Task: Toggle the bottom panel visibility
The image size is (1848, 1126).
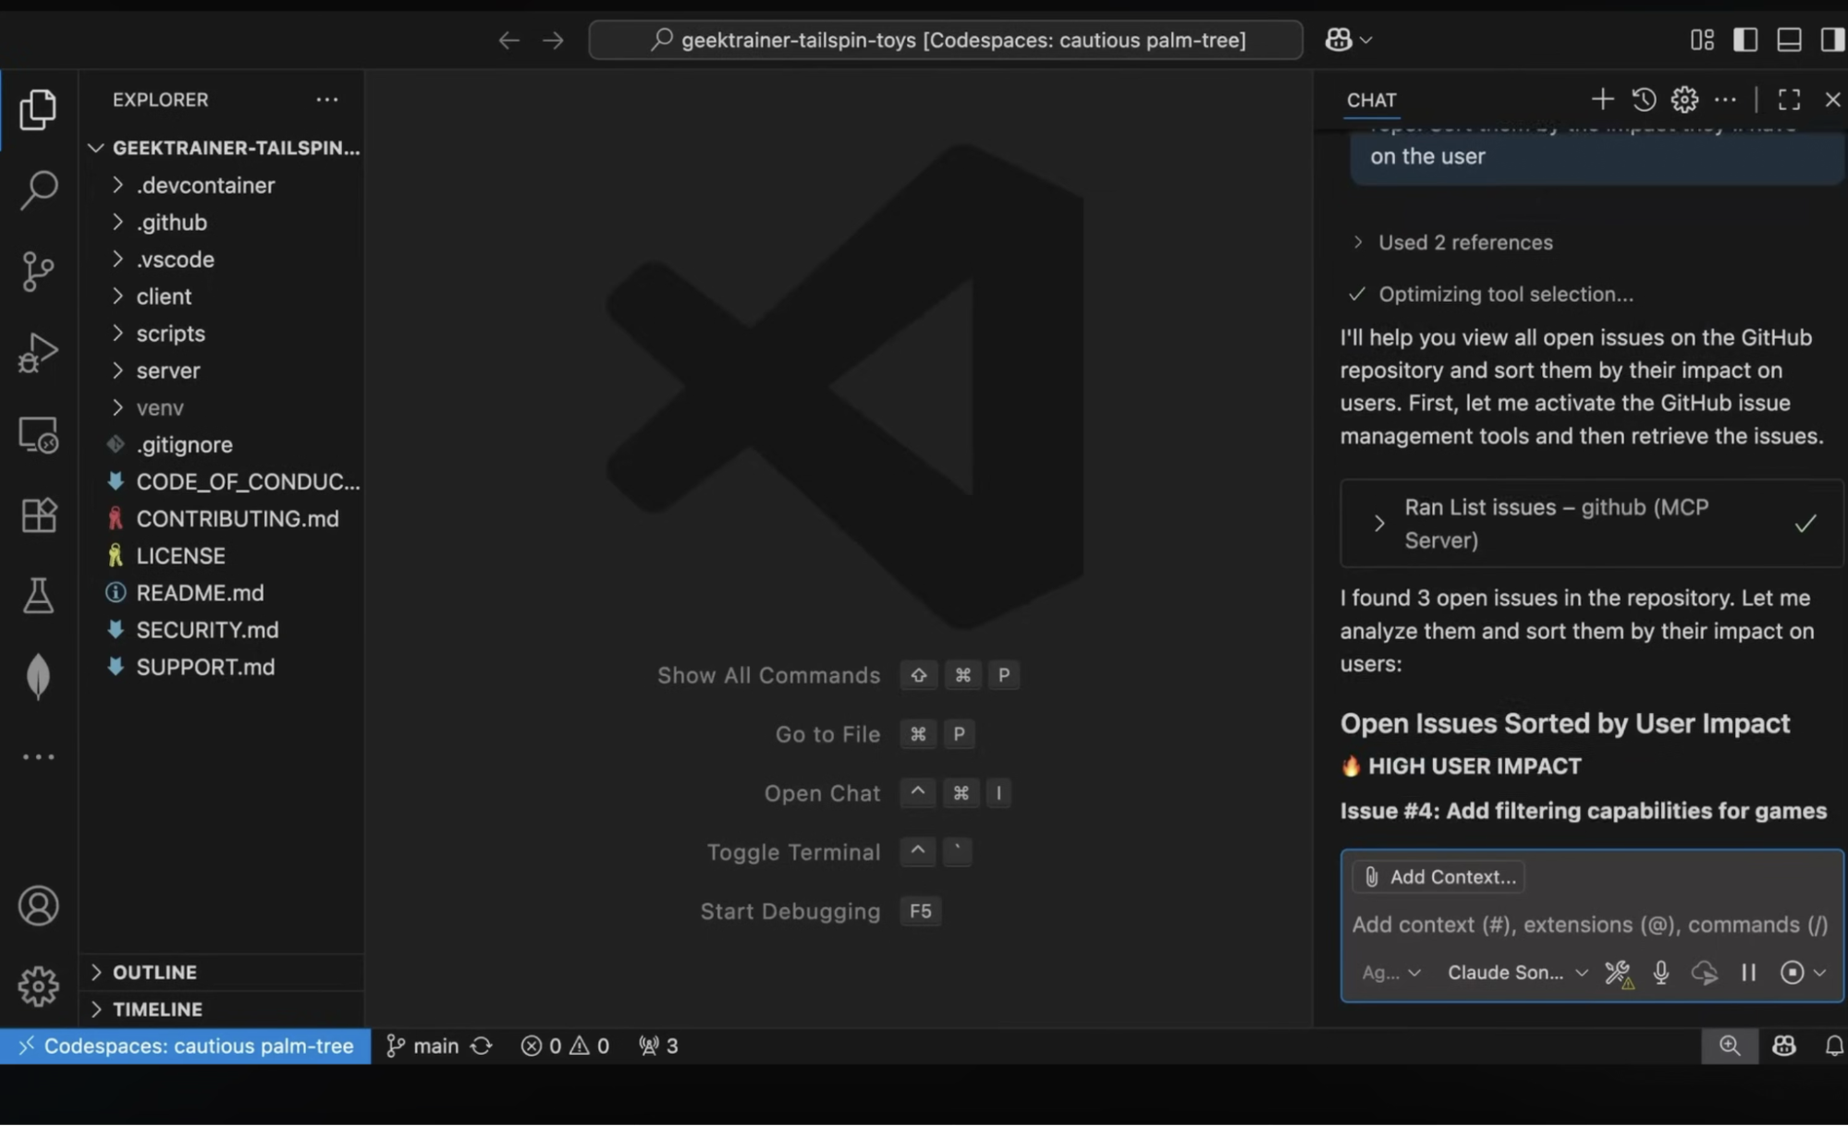Action: point(1789,40)
